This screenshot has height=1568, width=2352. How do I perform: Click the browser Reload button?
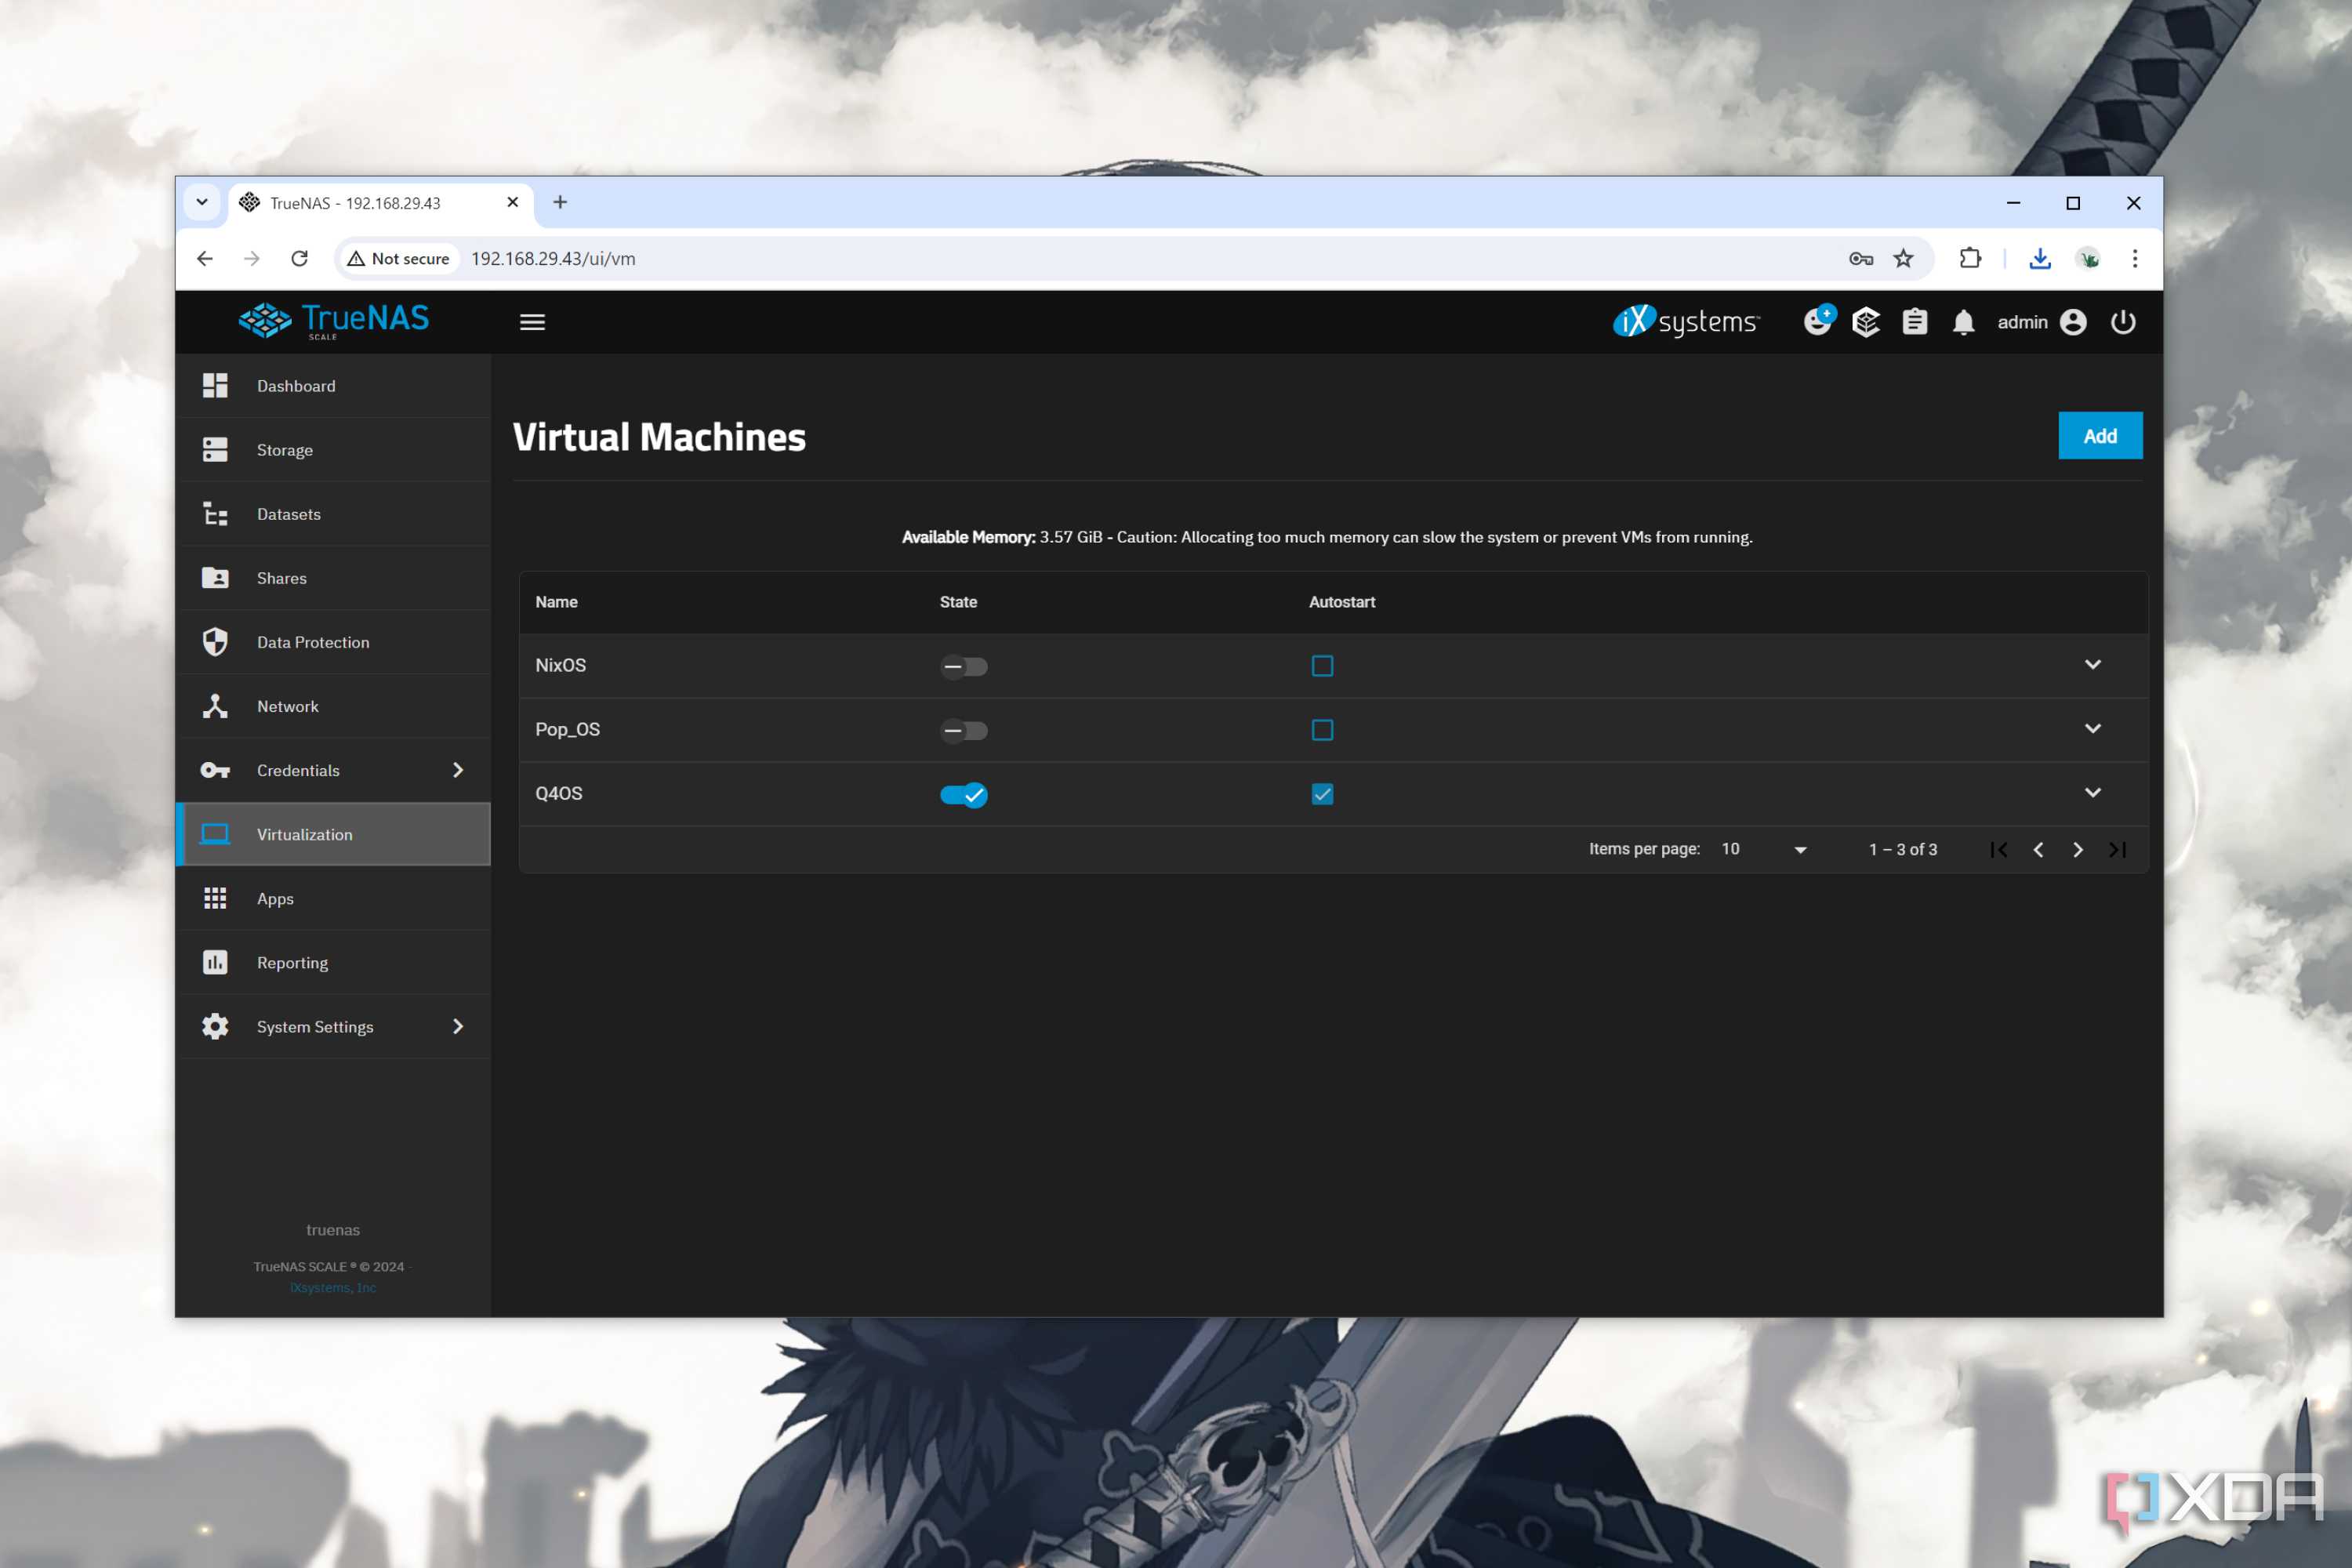[299, 259]
